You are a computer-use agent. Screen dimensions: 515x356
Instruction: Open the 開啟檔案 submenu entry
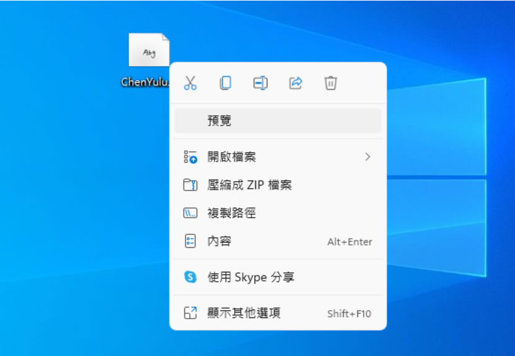(278, 157)
